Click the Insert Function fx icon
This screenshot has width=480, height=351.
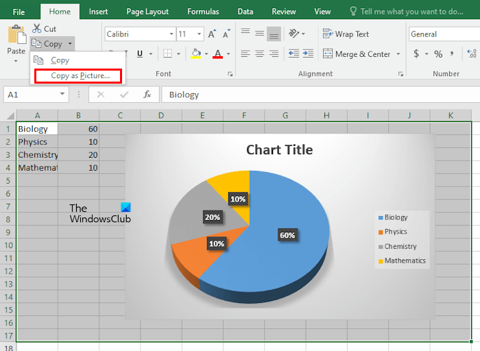click(x=147, y=95)
